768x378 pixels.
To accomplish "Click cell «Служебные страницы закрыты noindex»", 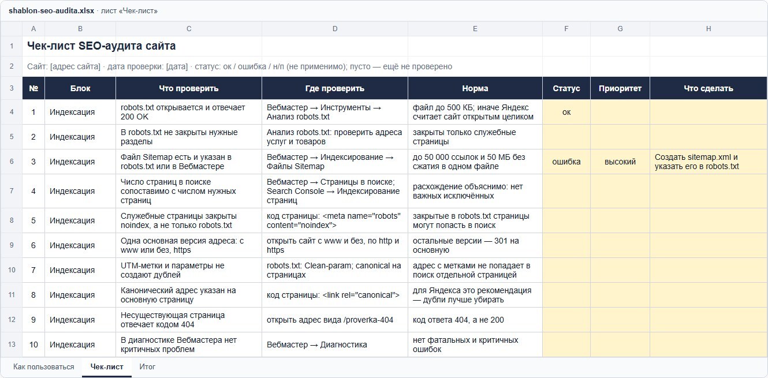I will click(x=189, y=220).
